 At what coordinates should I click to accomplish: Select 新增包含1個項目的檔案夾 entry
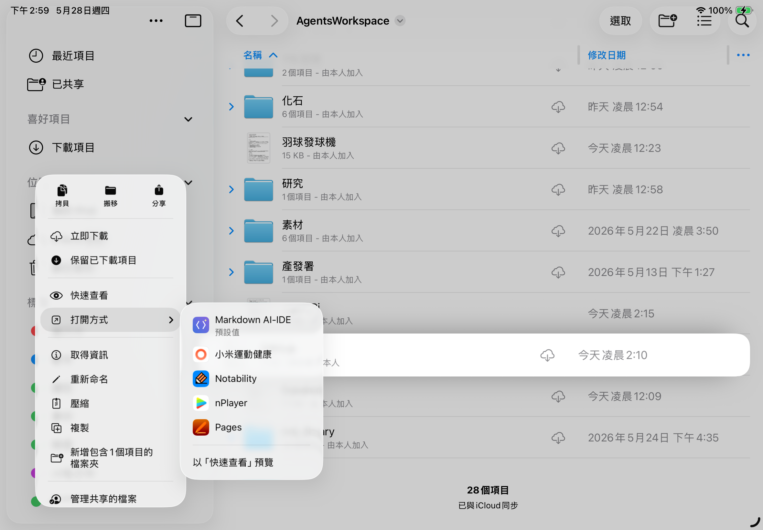111,458
